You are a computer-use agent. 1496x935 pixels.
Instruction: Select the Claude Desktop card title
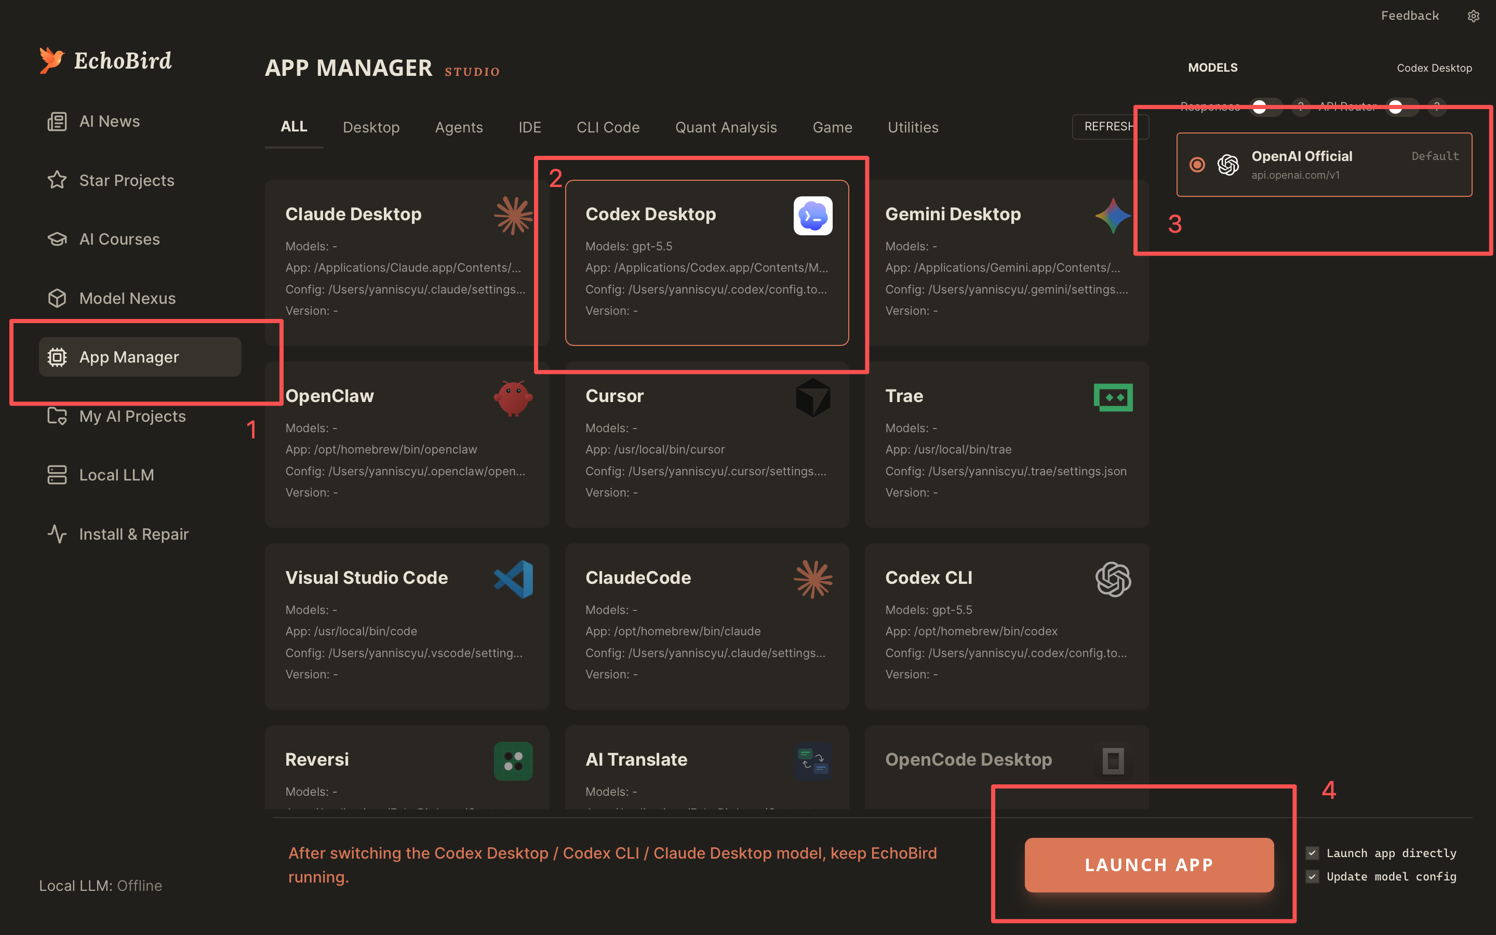tap(353, 214)
